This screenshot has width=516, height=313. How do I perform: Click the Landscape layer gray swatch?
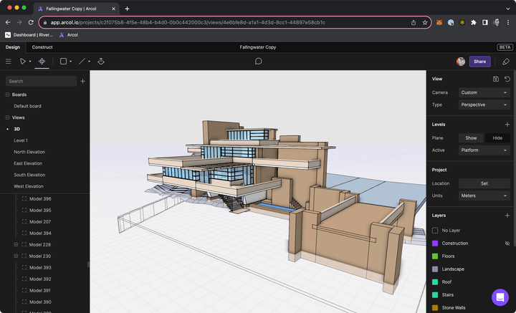pos(435,269)
